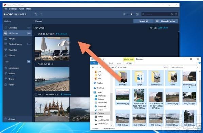
Task: Expand the Explorer address bar dropdown arrow
Action: (165, 67)
